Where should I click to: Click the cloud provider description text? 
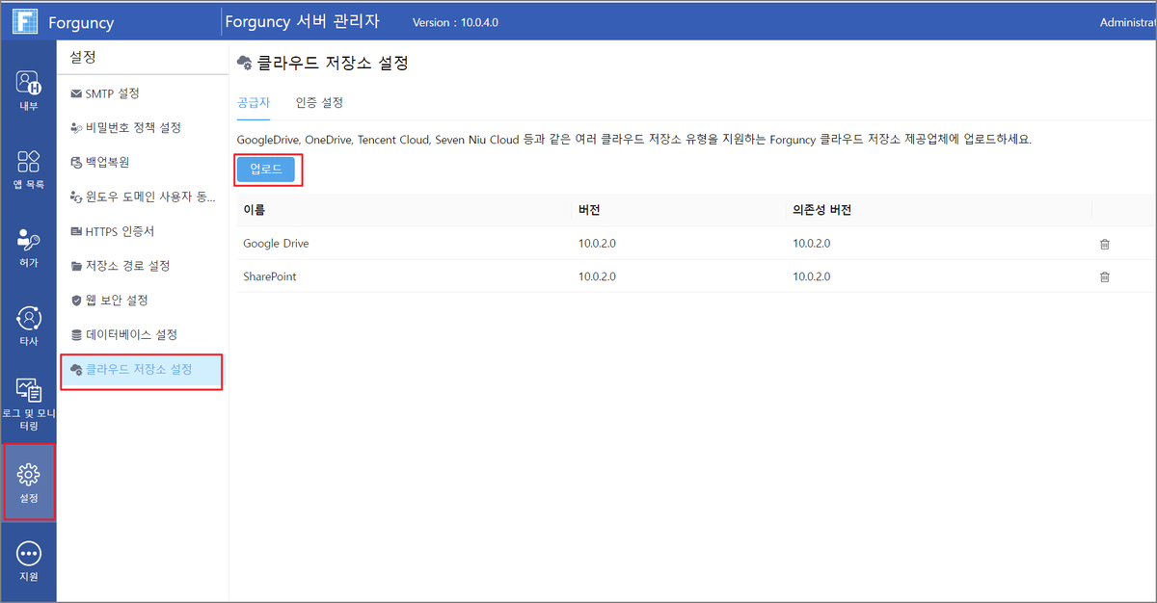634,140
